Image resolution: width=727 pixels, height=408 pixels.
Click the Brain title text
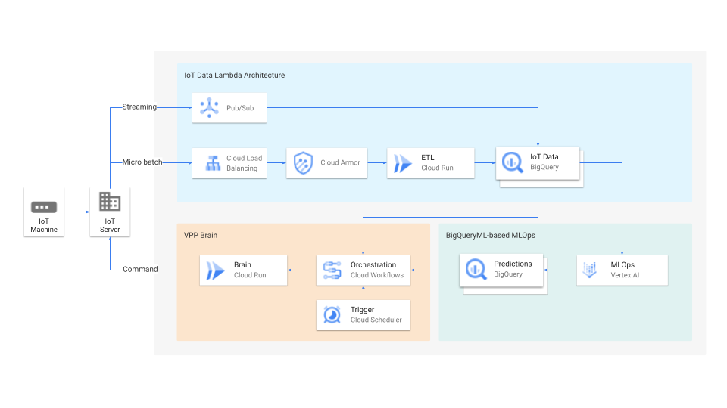coord(242,264)
